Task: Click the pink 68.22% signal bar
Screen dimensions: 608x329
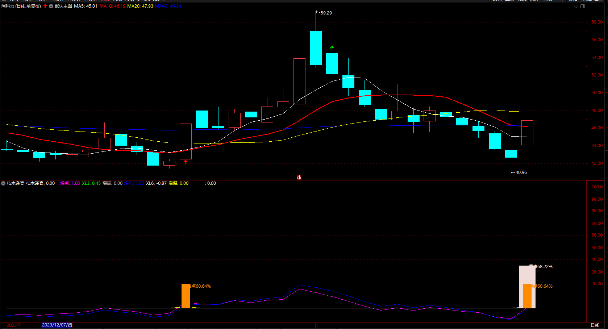Action: [521, 275]
